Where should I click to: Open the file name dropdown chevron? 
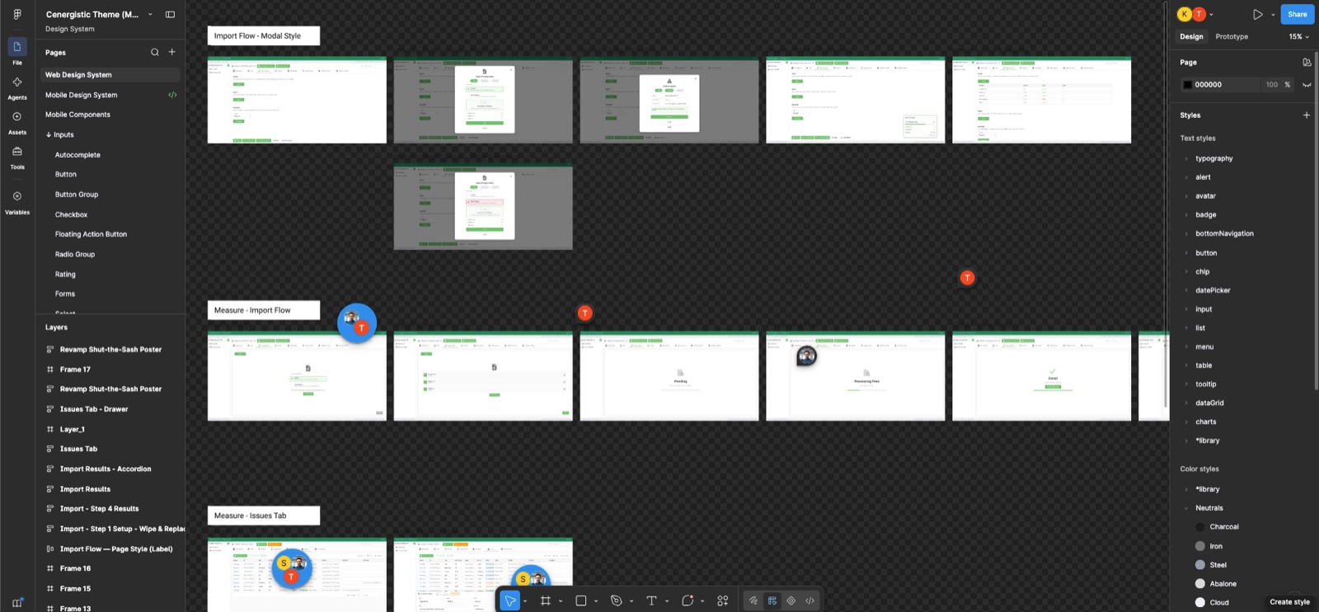coord(150,14)
